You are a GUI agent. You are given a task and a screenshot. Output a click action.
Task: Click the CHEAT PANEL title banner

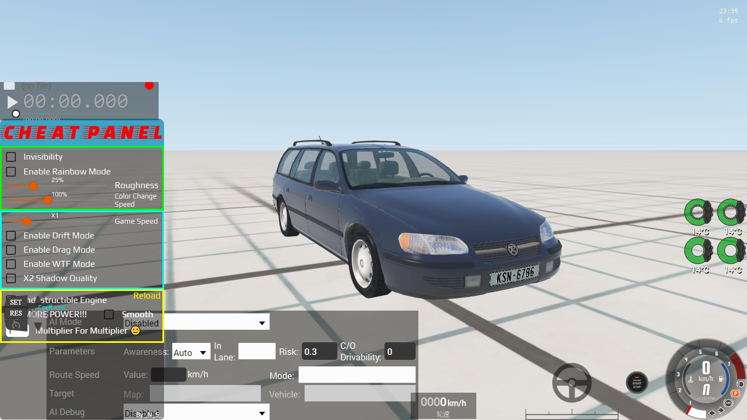pos(82,132)
